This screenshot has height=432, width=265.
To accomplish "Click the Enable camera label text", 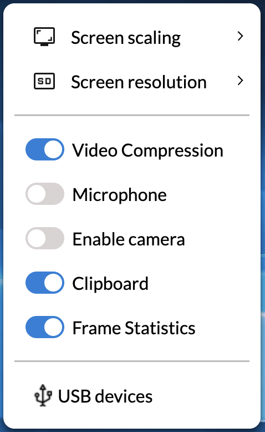I will click(129, 239).
